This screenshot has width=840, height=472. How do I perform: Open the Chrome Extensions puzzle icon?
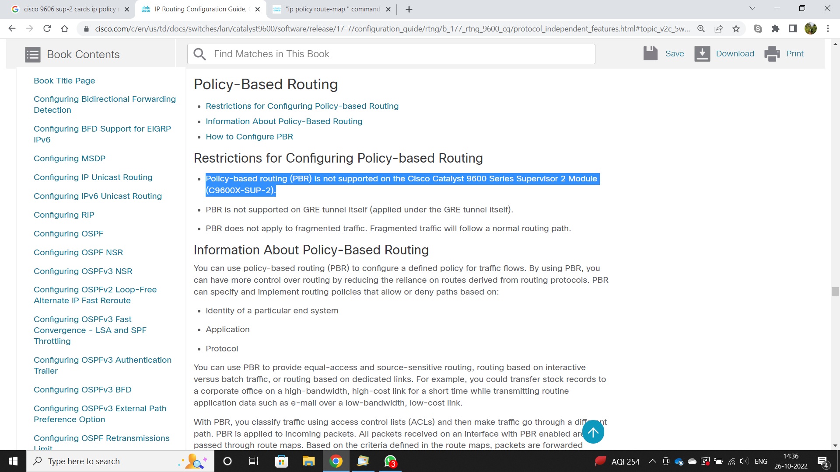pos(776,28)
